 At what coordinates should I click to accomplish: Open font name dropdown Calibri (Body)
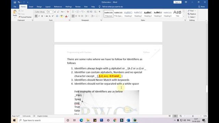point(47,12)
